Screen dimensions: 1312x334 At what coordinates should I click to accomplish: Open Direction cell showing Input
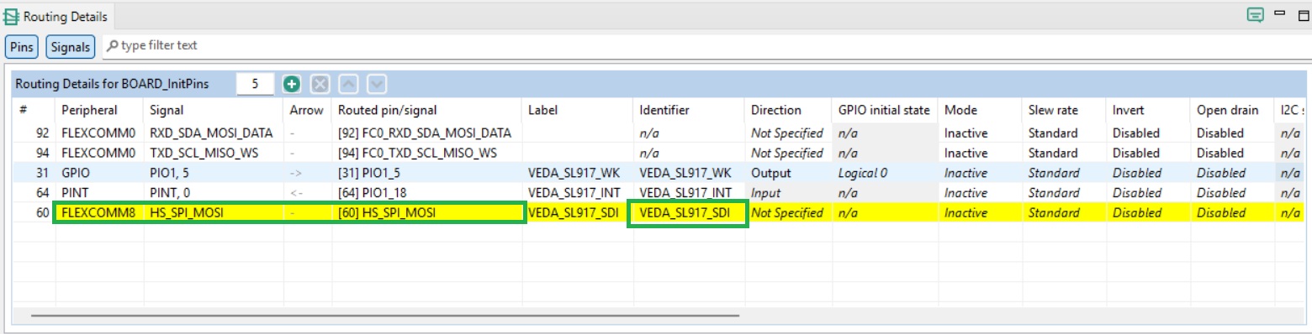pyautogui.click(x=789, y=193)
